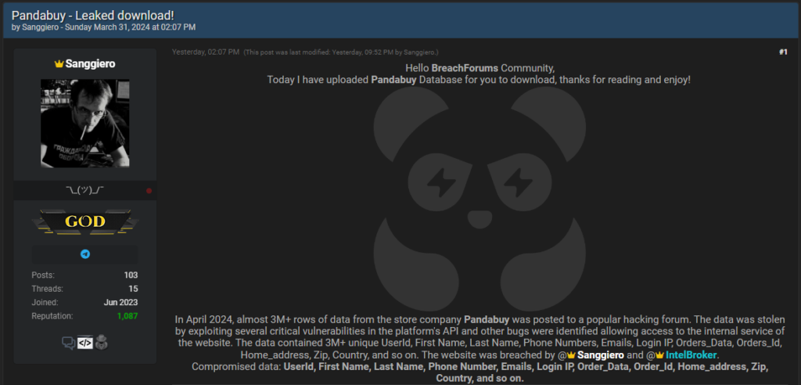
Task: Click the crown icon beside the Sanggiero username
Action: point(59,64)
